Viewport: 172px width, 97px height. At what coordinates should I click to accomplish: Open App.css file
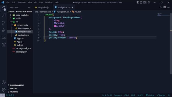[20, 38]
